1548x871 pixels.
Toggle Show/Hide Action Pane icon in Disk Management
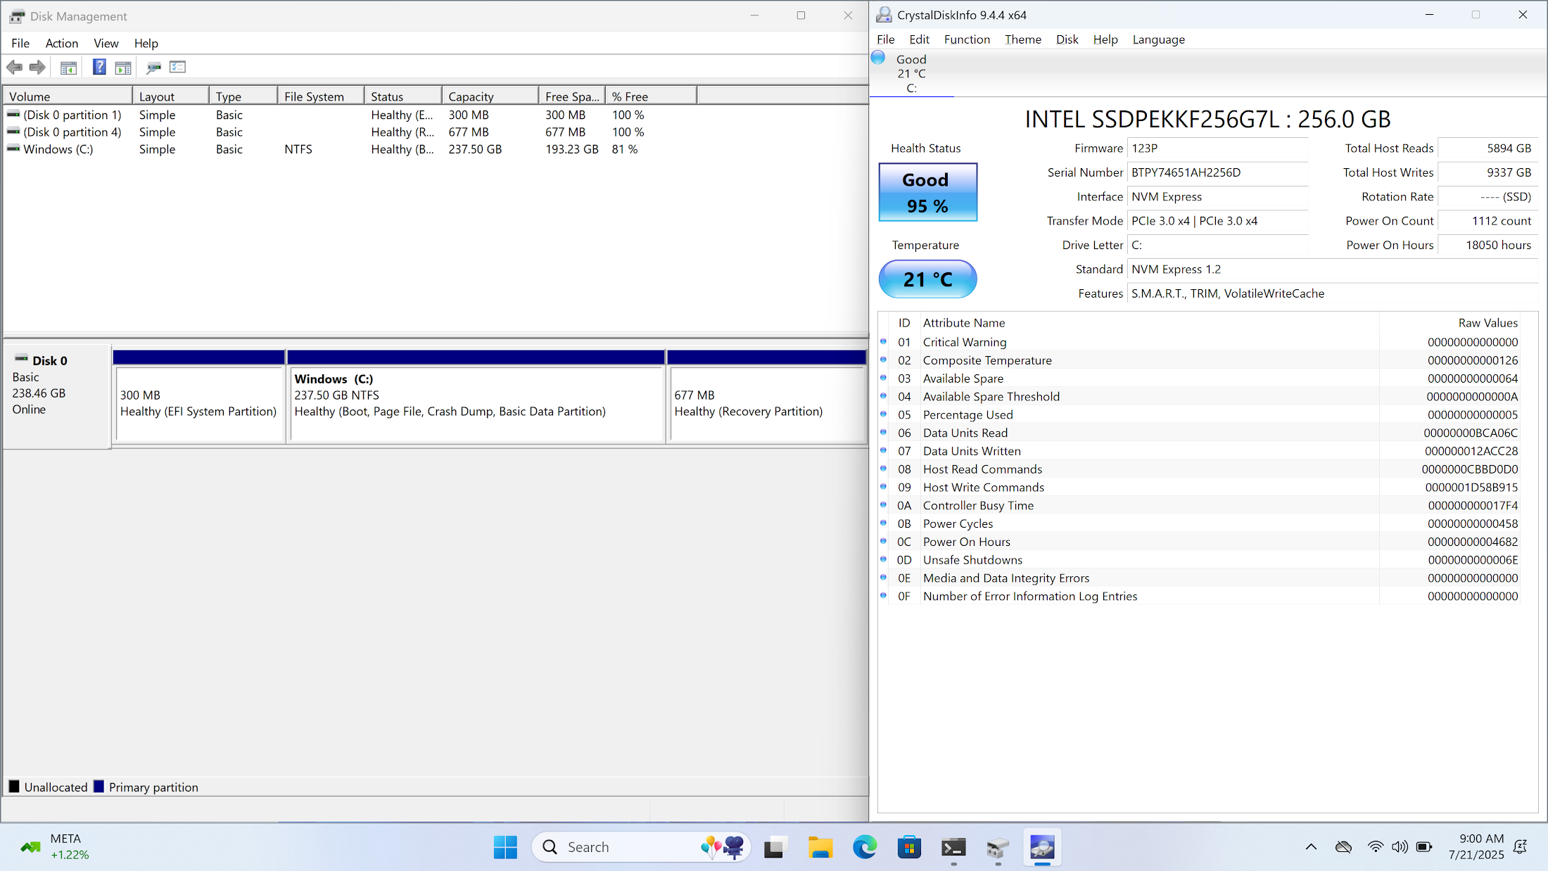123,68
